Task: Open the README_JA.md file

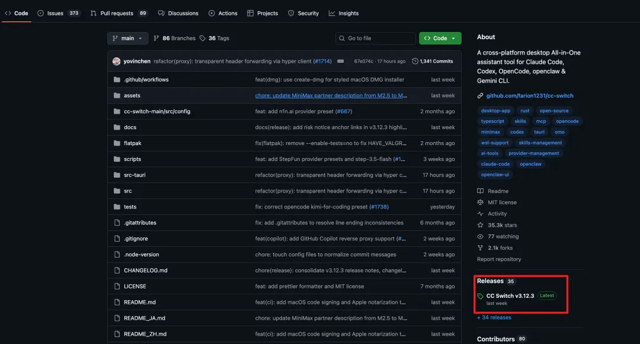Action: pos(145,318)
